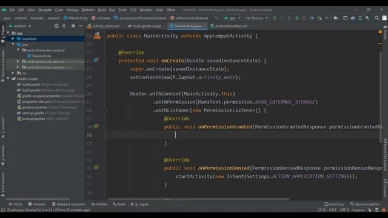Open Project panel gear options
The width and height of the screenshot is (388, 218).
[73, 26]
